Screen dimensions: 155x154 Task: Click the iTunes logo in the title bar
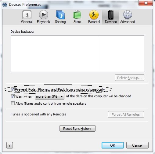point(5,5)
